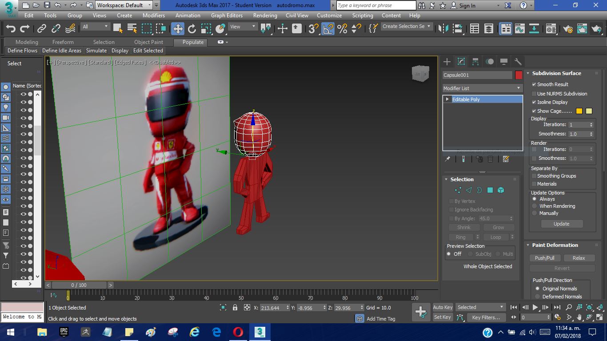
Task: Select the Select and Move tool
Action: pos(178,29)
